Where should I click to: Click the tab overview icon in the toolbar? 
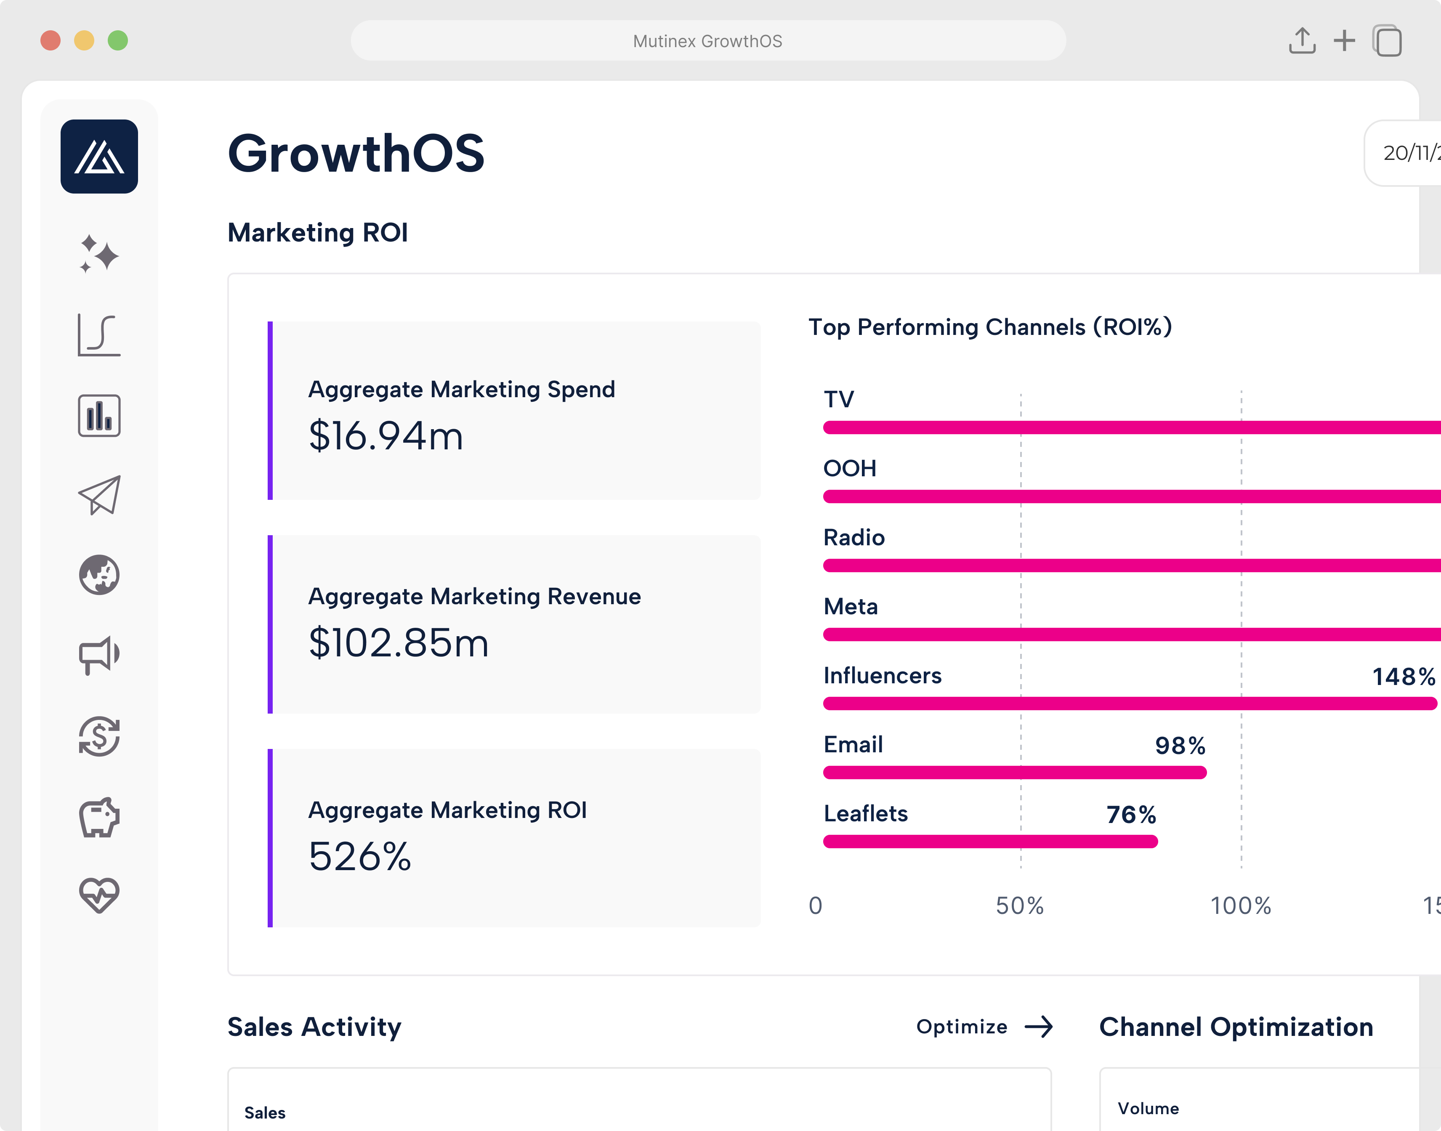pyautogui.click(x=1388, y=41)
